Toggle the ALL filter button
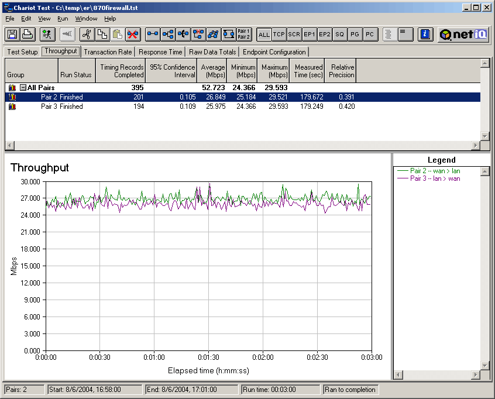The width and height of the screenshot is (495, 399). (x=264, y=35)
